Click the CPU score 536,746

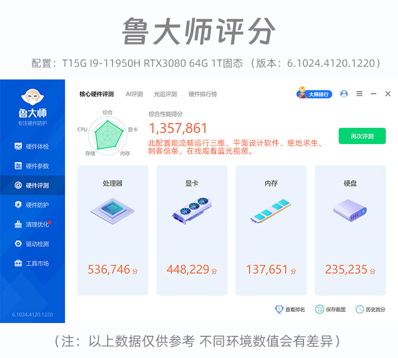click(x=109, y=270)
